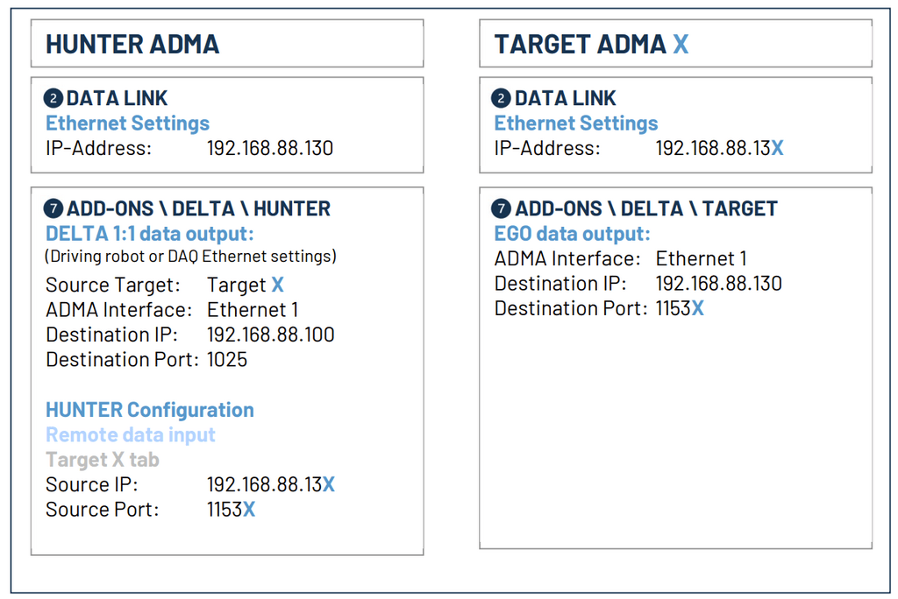The width and height of the screenshot is (898, 599).
Task: Select the Hunter IP-Address value 192.168.88.130
Action: (x=270, y=148)
